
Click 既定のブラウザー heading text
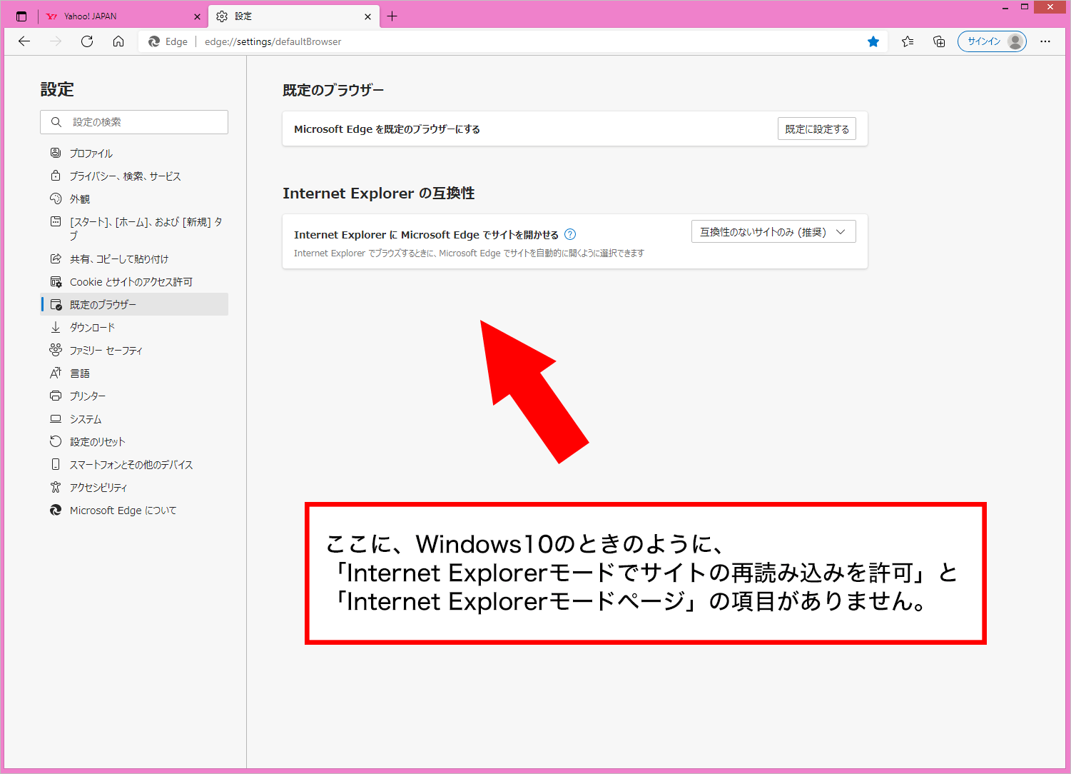click(333, 90)
